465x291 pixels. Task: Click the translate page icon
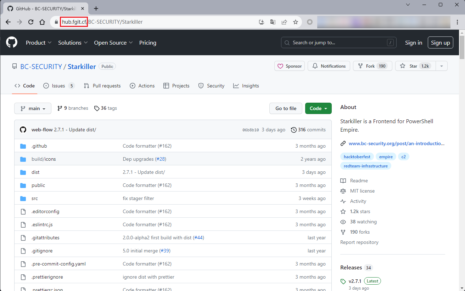[x=273, y=22]
